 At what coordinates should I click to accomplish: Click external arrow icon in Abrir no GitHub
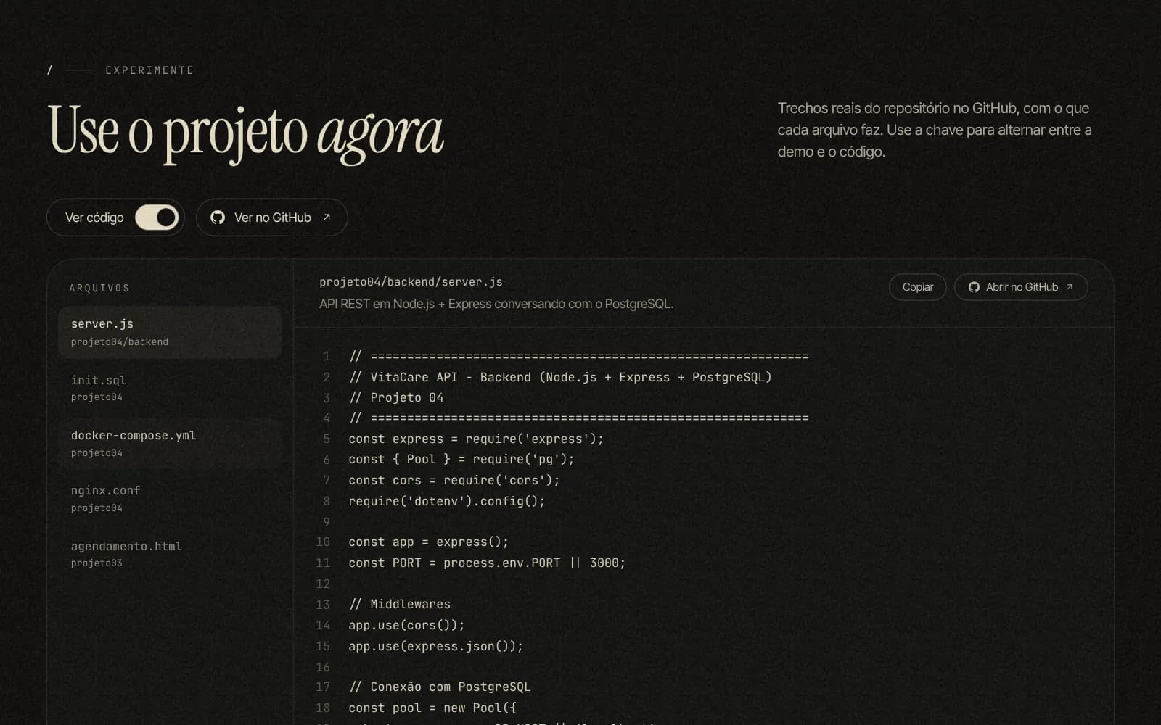[1069, 287]
